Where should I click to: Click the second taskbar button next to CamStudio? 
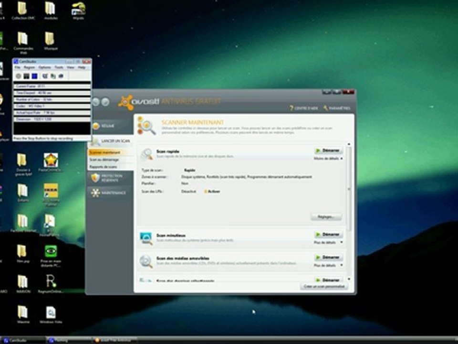pos(70,340)
